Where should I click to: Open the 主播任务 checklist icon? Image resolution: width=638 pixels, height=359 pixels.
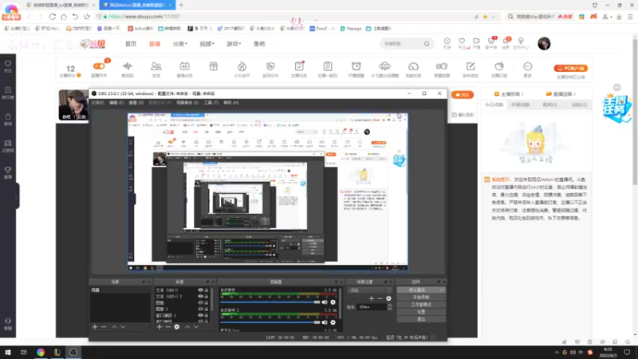point(299,66)
